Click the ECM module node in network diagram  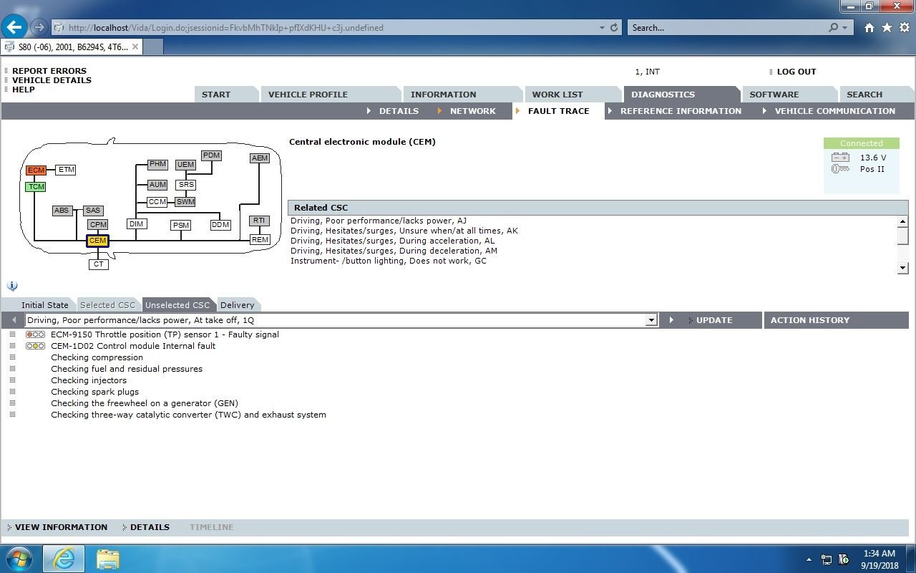click(x=36, y=170)
